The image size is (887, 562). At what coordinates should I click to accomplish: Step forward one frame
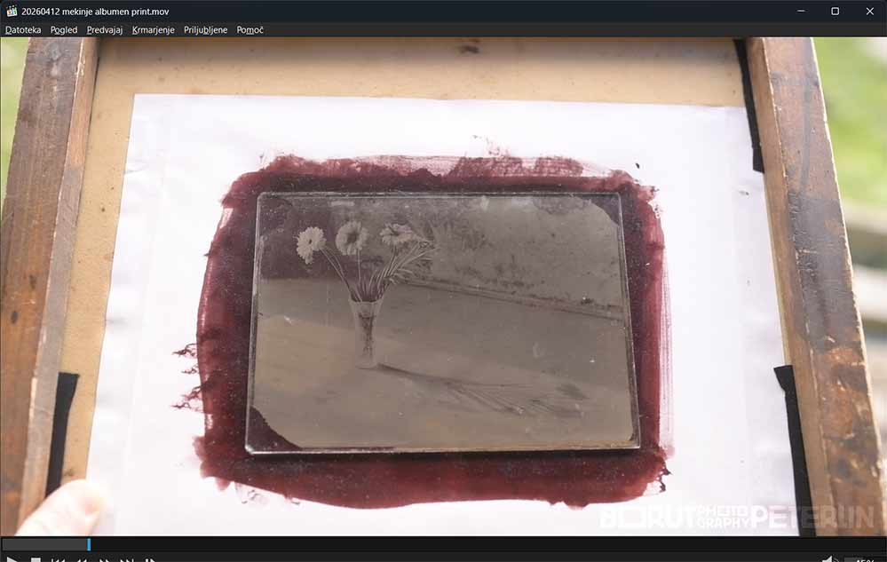pos(150,559)
